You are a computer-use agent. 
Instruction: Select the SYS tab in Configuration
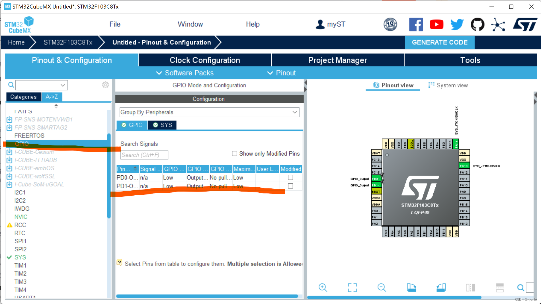tap(162, 125)
